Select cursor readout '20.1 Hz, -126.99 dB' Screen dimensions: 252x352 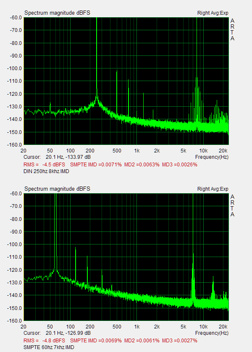click(x=68, y=333)
